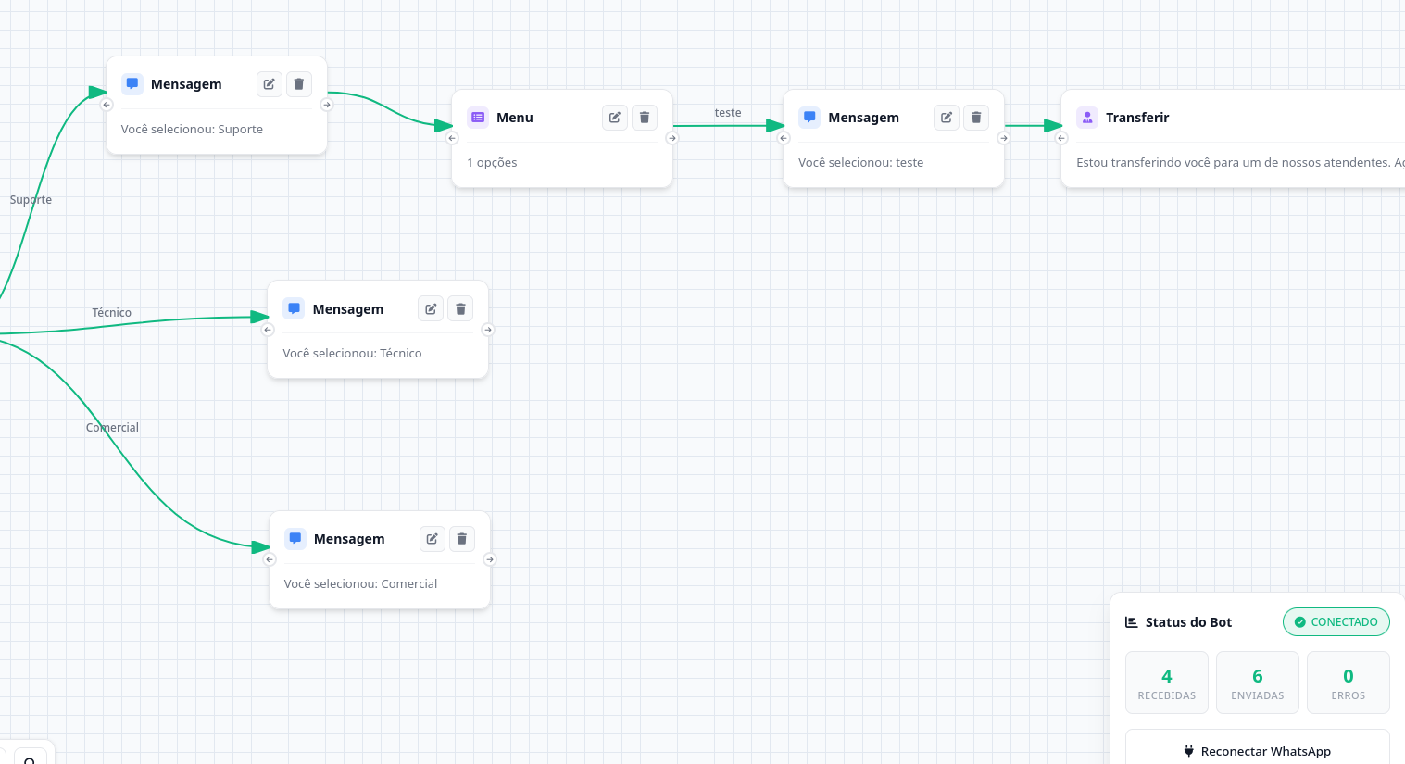This screenshot has width=1405, height=764.
Task: Edit the 'Você selecionou: Suporte' message node
Action: pos(269,83)
